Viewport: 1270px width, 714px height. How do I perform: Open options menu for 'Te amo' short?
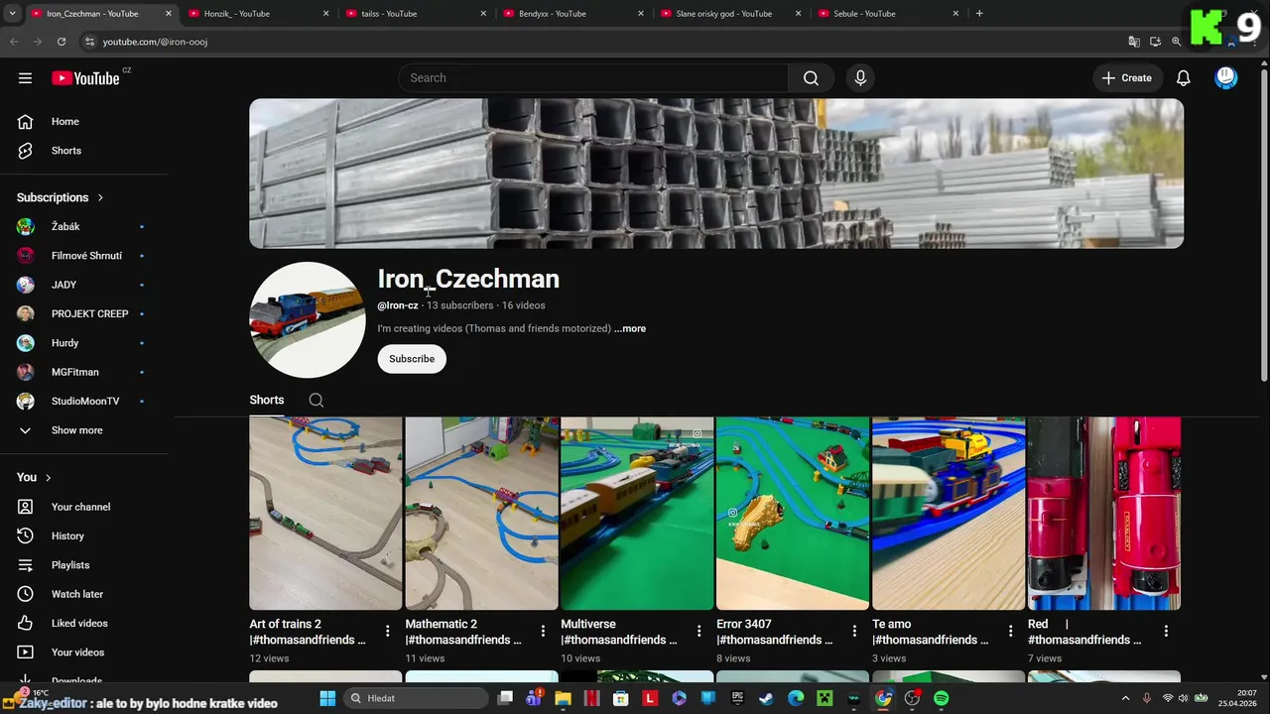point(1010,631)
